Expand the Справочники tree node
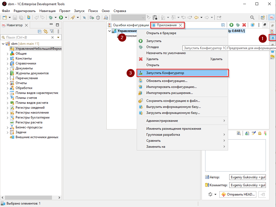The height and width of the screenshot is (207, 276). click(x=8, y=63)
